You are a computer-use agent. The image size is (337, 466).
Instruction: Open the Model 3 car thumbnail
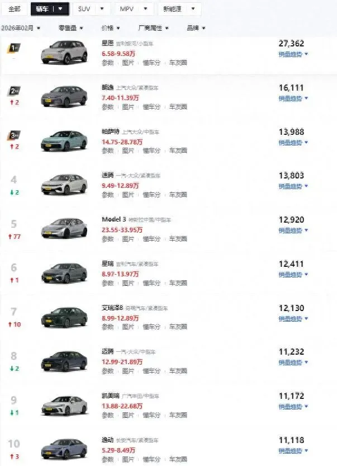[64, 228]
